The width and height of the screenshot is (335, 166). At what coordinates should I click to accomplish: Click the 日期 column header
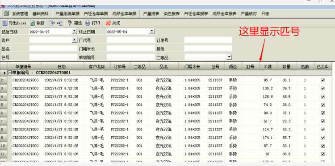[x=62, y=66]
